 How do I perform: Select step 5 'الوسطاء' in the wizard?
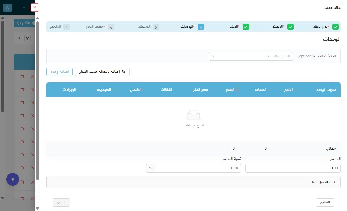pos(148,27)
